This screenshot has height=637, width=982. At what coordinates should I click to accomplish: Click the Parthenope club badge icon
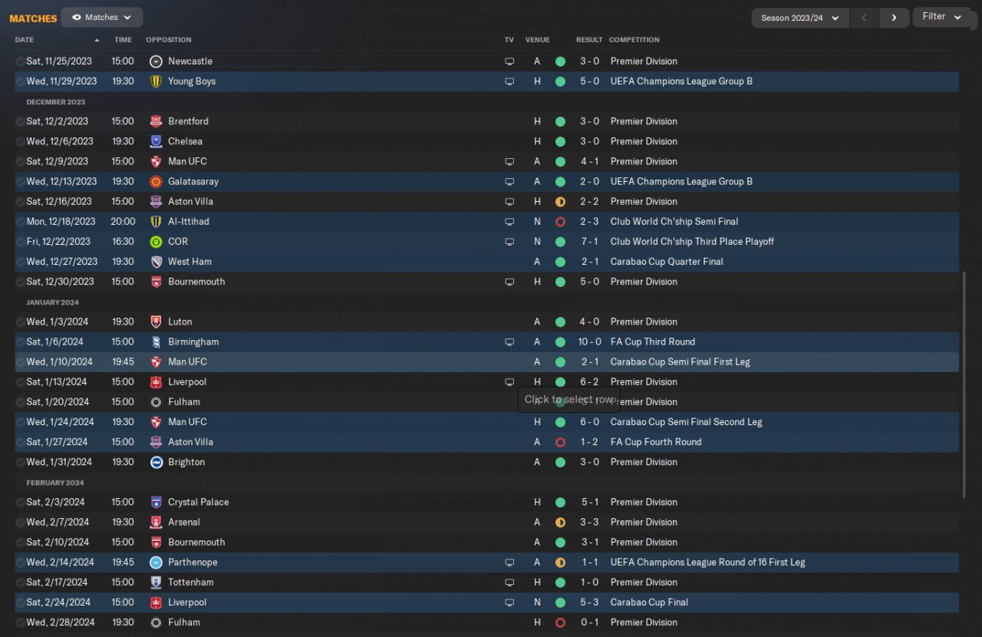pos(156,563)
